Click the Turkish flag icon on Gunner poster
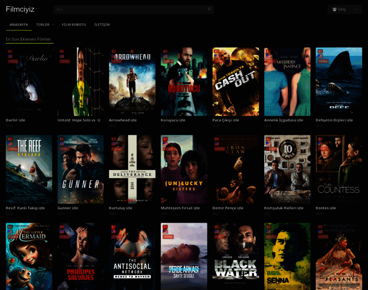Viewport: 368px width, 290px height. click(61, 139)
